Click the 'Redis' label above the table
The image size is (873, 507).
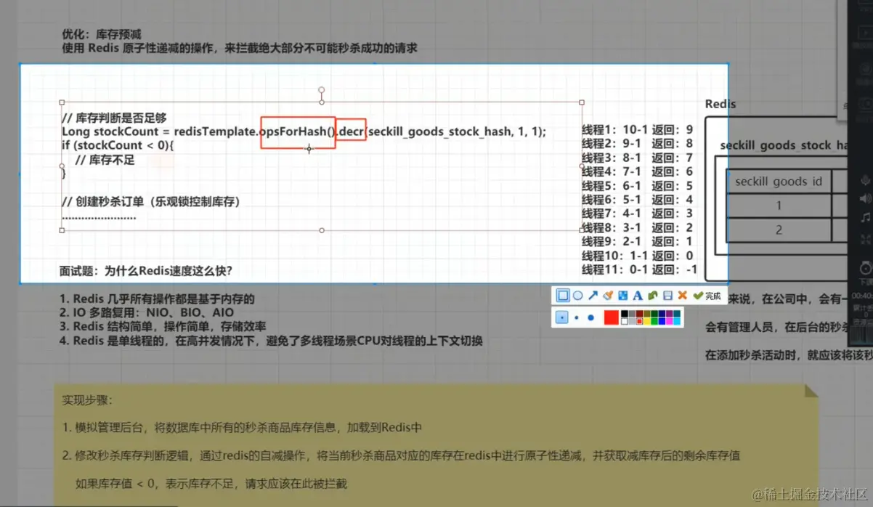coord(720,104)
